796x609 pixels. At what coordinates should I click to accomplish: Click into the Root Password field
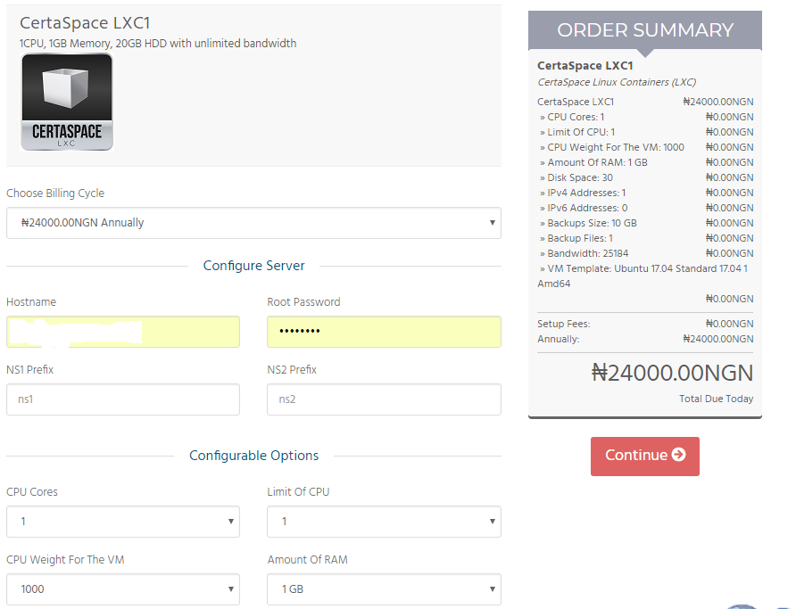[384, 332]
